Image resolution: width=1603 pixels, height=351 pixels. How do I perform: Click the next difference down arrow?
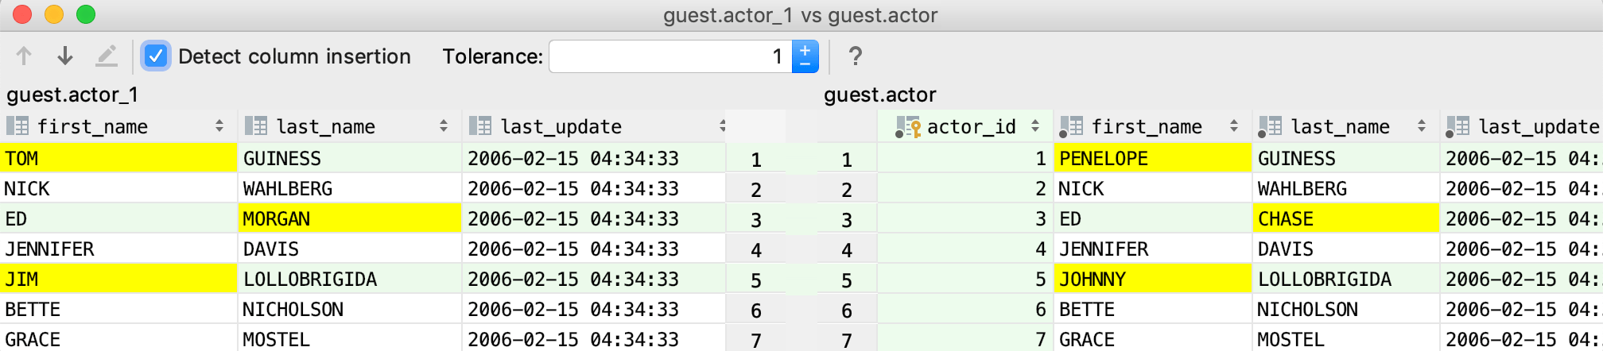(65, 56)
